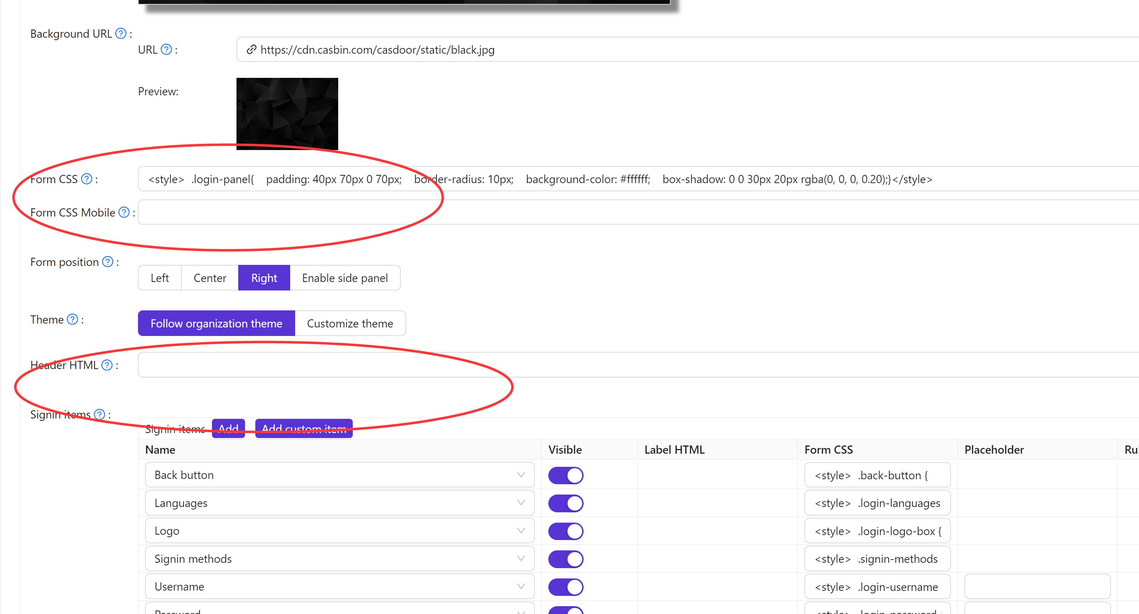The height and width of the screenshot is (614, 1139).
Task: Toggle visibility for Logo row
Action: [565, 531]
